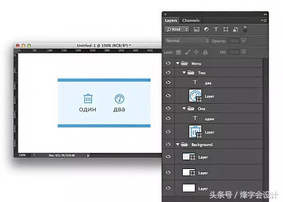Screen dimensions: 283x202
Task: Collapse the panel with double-arrow icon
Action: click(265, 14)
